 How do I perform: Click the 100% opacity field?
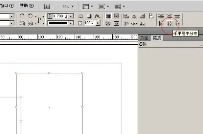click(x=90, y=23)
